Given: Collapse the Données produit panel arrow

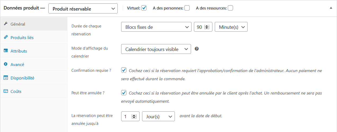Looking at the screenshot, I should click(331, 8).
